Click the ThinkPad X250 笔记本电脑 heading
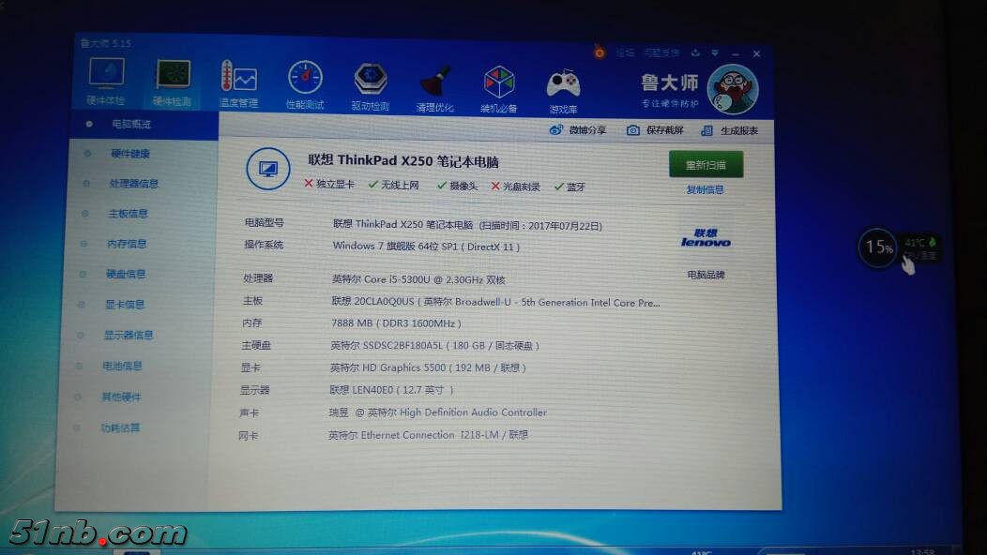 tap(402, 161)
